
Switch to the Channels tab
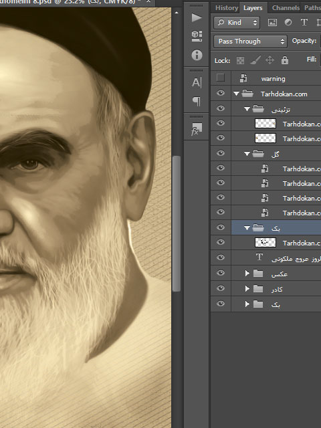click(286, 8)
